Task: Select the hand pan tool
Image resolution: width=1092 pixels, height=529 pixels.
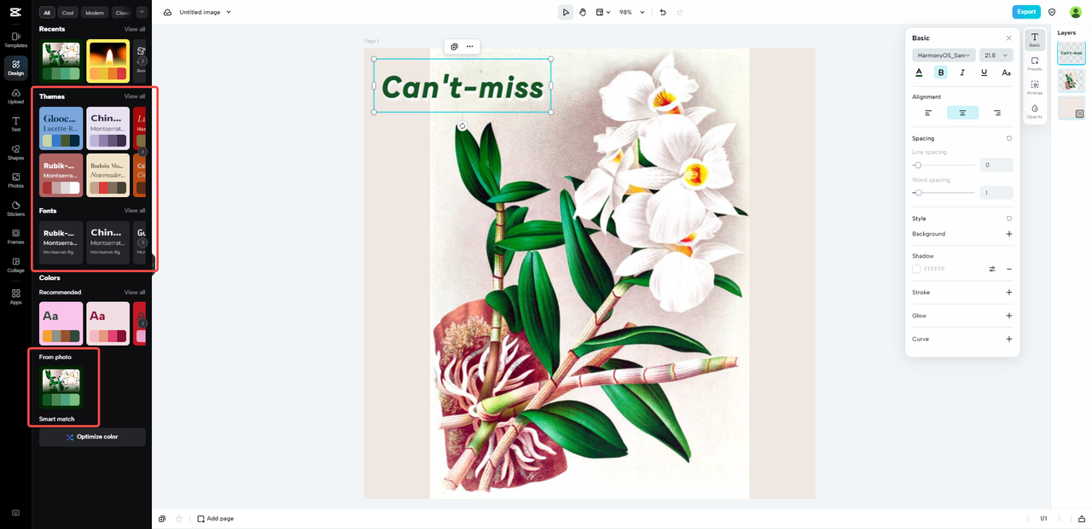Action: pyautogui.click(x=583, y=12)
